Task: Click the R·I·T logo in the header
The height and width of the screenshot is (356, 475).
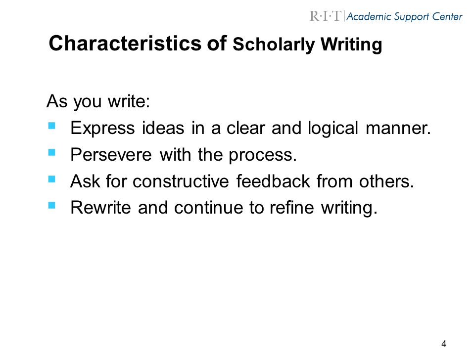Action: [x=326, y=16]
